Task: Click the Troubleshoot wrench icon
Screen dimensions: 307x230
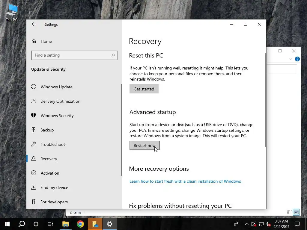Action: (34, 144)
